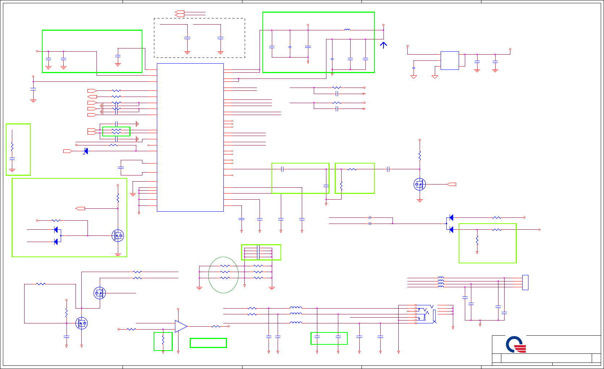Click the zener diode left of the main IC

(86, 151)
